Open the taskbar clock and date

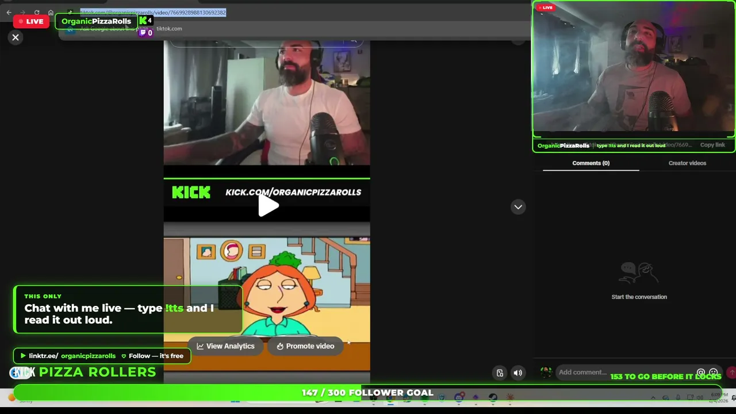718,398
